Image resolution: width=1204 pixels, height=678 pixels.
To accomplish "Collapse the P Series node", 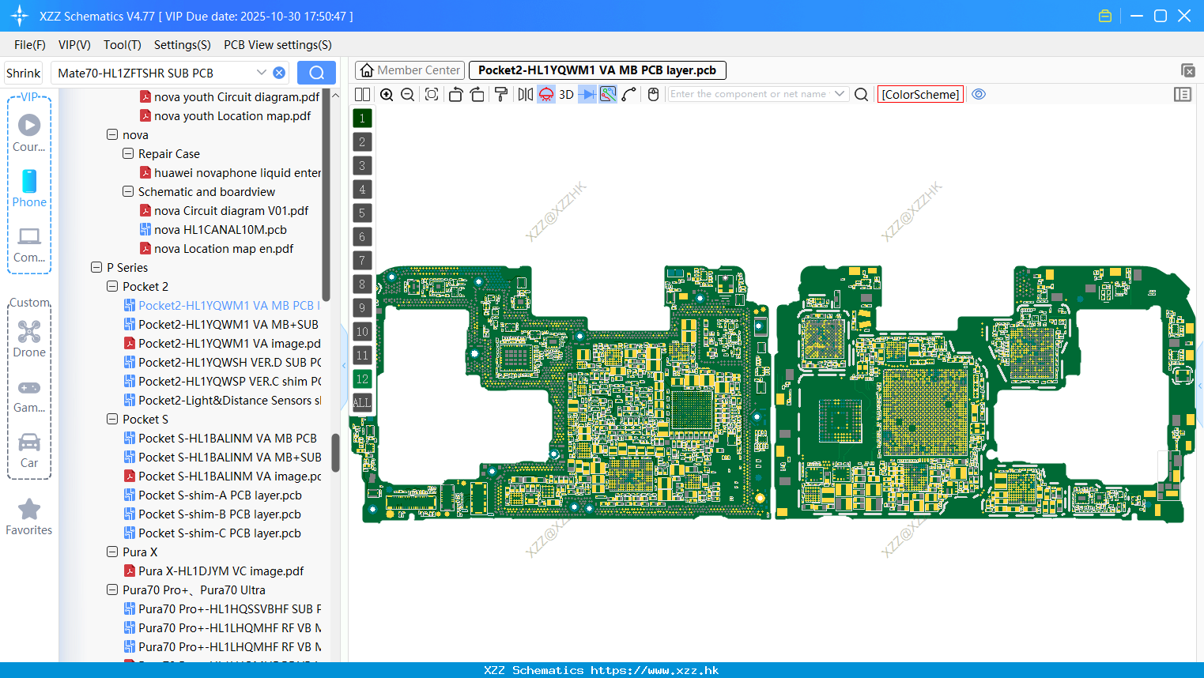I will 96,267.
